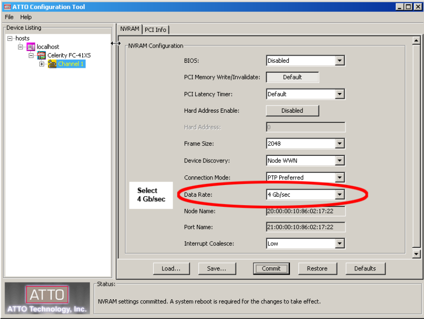Click the scrollbar down arrow
The height and width of the screenshot is (319, 424).
tap(416, 254)
